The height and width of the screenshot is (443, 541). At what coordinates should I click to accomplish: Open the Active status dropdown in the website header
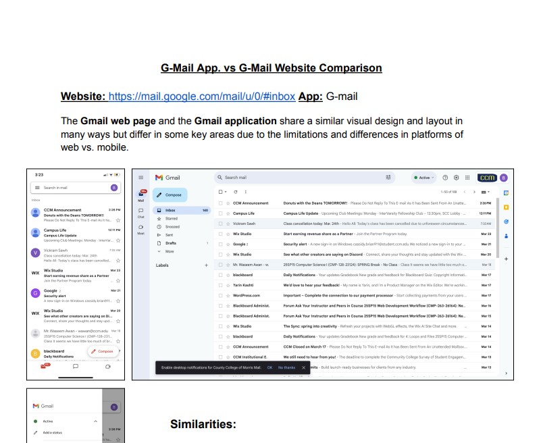click(424, 178)
